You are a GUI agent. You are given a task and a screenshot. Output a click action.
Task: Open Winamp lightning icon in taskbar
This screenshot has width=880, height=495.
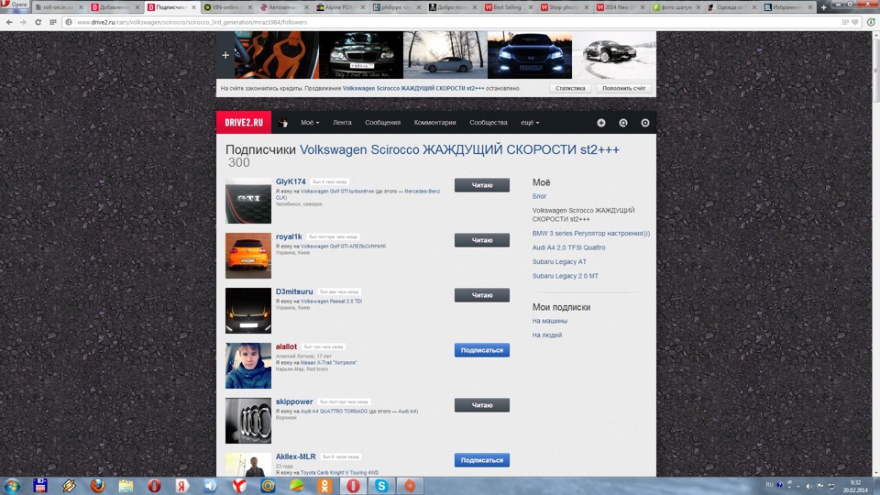tap(69, 486)
